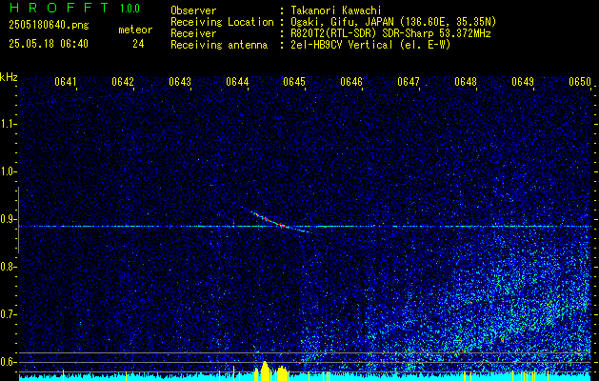This screenshot has height=381, width=599.
Task: Click the date stamp 25.05.18 06:40
Action: tap(49, 44)
